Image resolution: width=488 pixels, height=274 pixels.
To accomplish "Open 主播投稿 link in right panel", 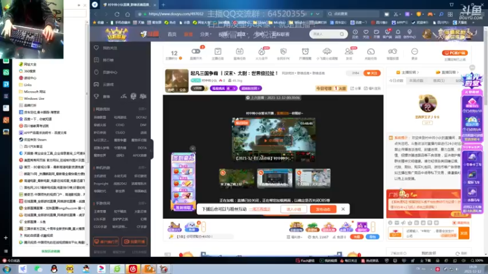I will coord(407,72).
